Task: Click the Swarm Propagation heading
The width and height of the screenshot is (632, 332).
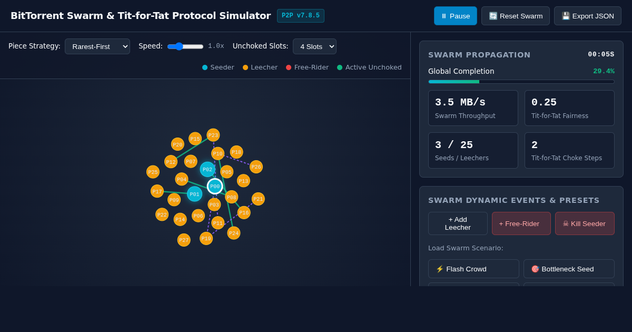Action: (479, 55)
